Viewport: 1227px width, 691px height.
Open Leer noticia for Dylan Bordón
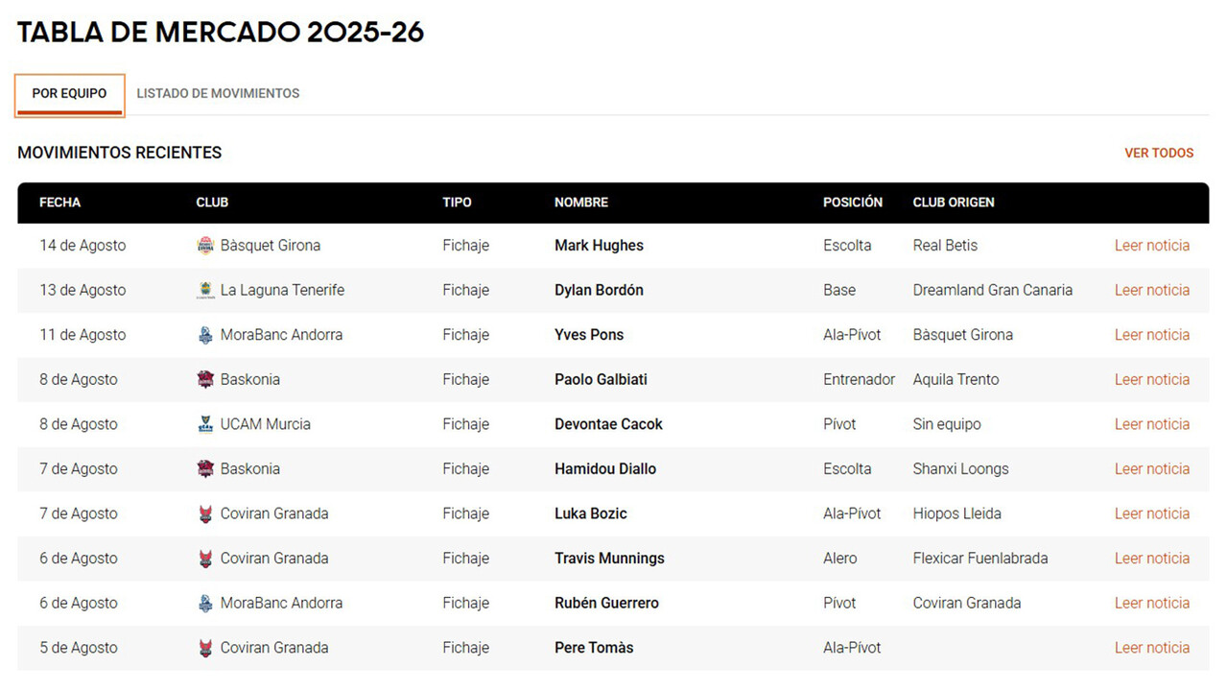coord(1152,290)
